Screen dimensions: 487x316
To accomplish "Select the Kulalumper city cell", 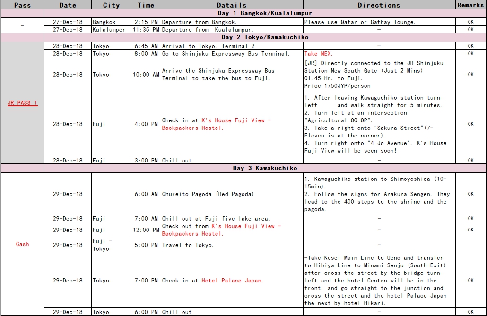I will pos(111,29).
